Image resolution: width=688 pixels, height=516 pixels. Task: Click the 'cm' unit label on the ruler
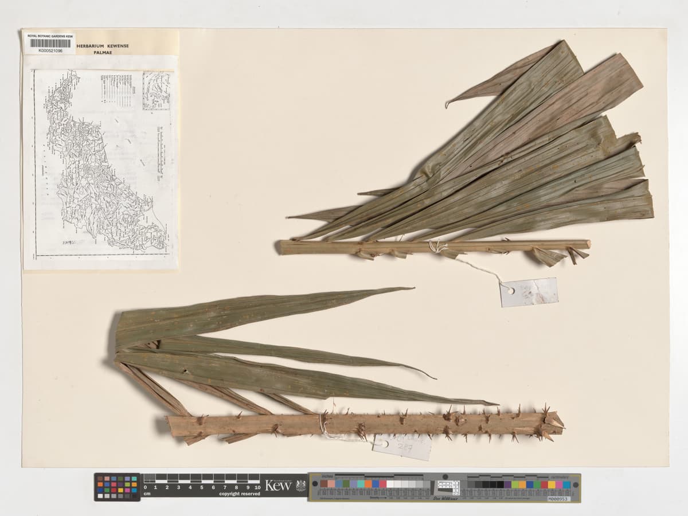tap(147, 494)
